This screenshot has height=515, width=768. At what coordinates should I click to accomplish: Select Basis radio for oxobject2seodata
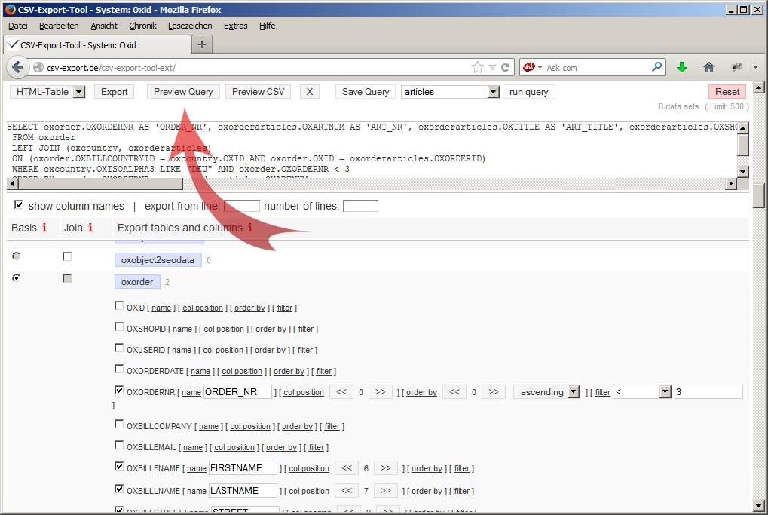point(16,256)
